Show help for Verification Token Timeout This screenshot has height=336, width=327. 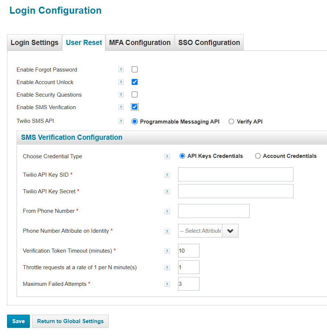(x=167, y=251)
